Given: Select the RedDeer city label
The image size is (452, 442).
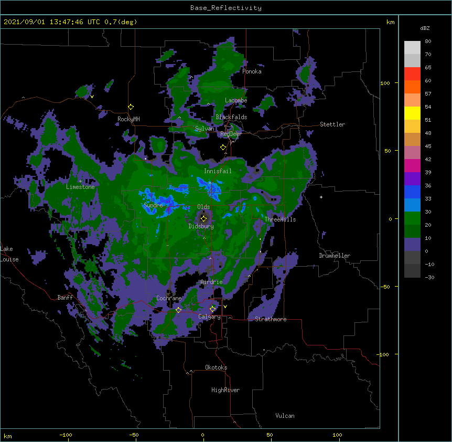Looking at the screenshot, I should pos(231,134).
